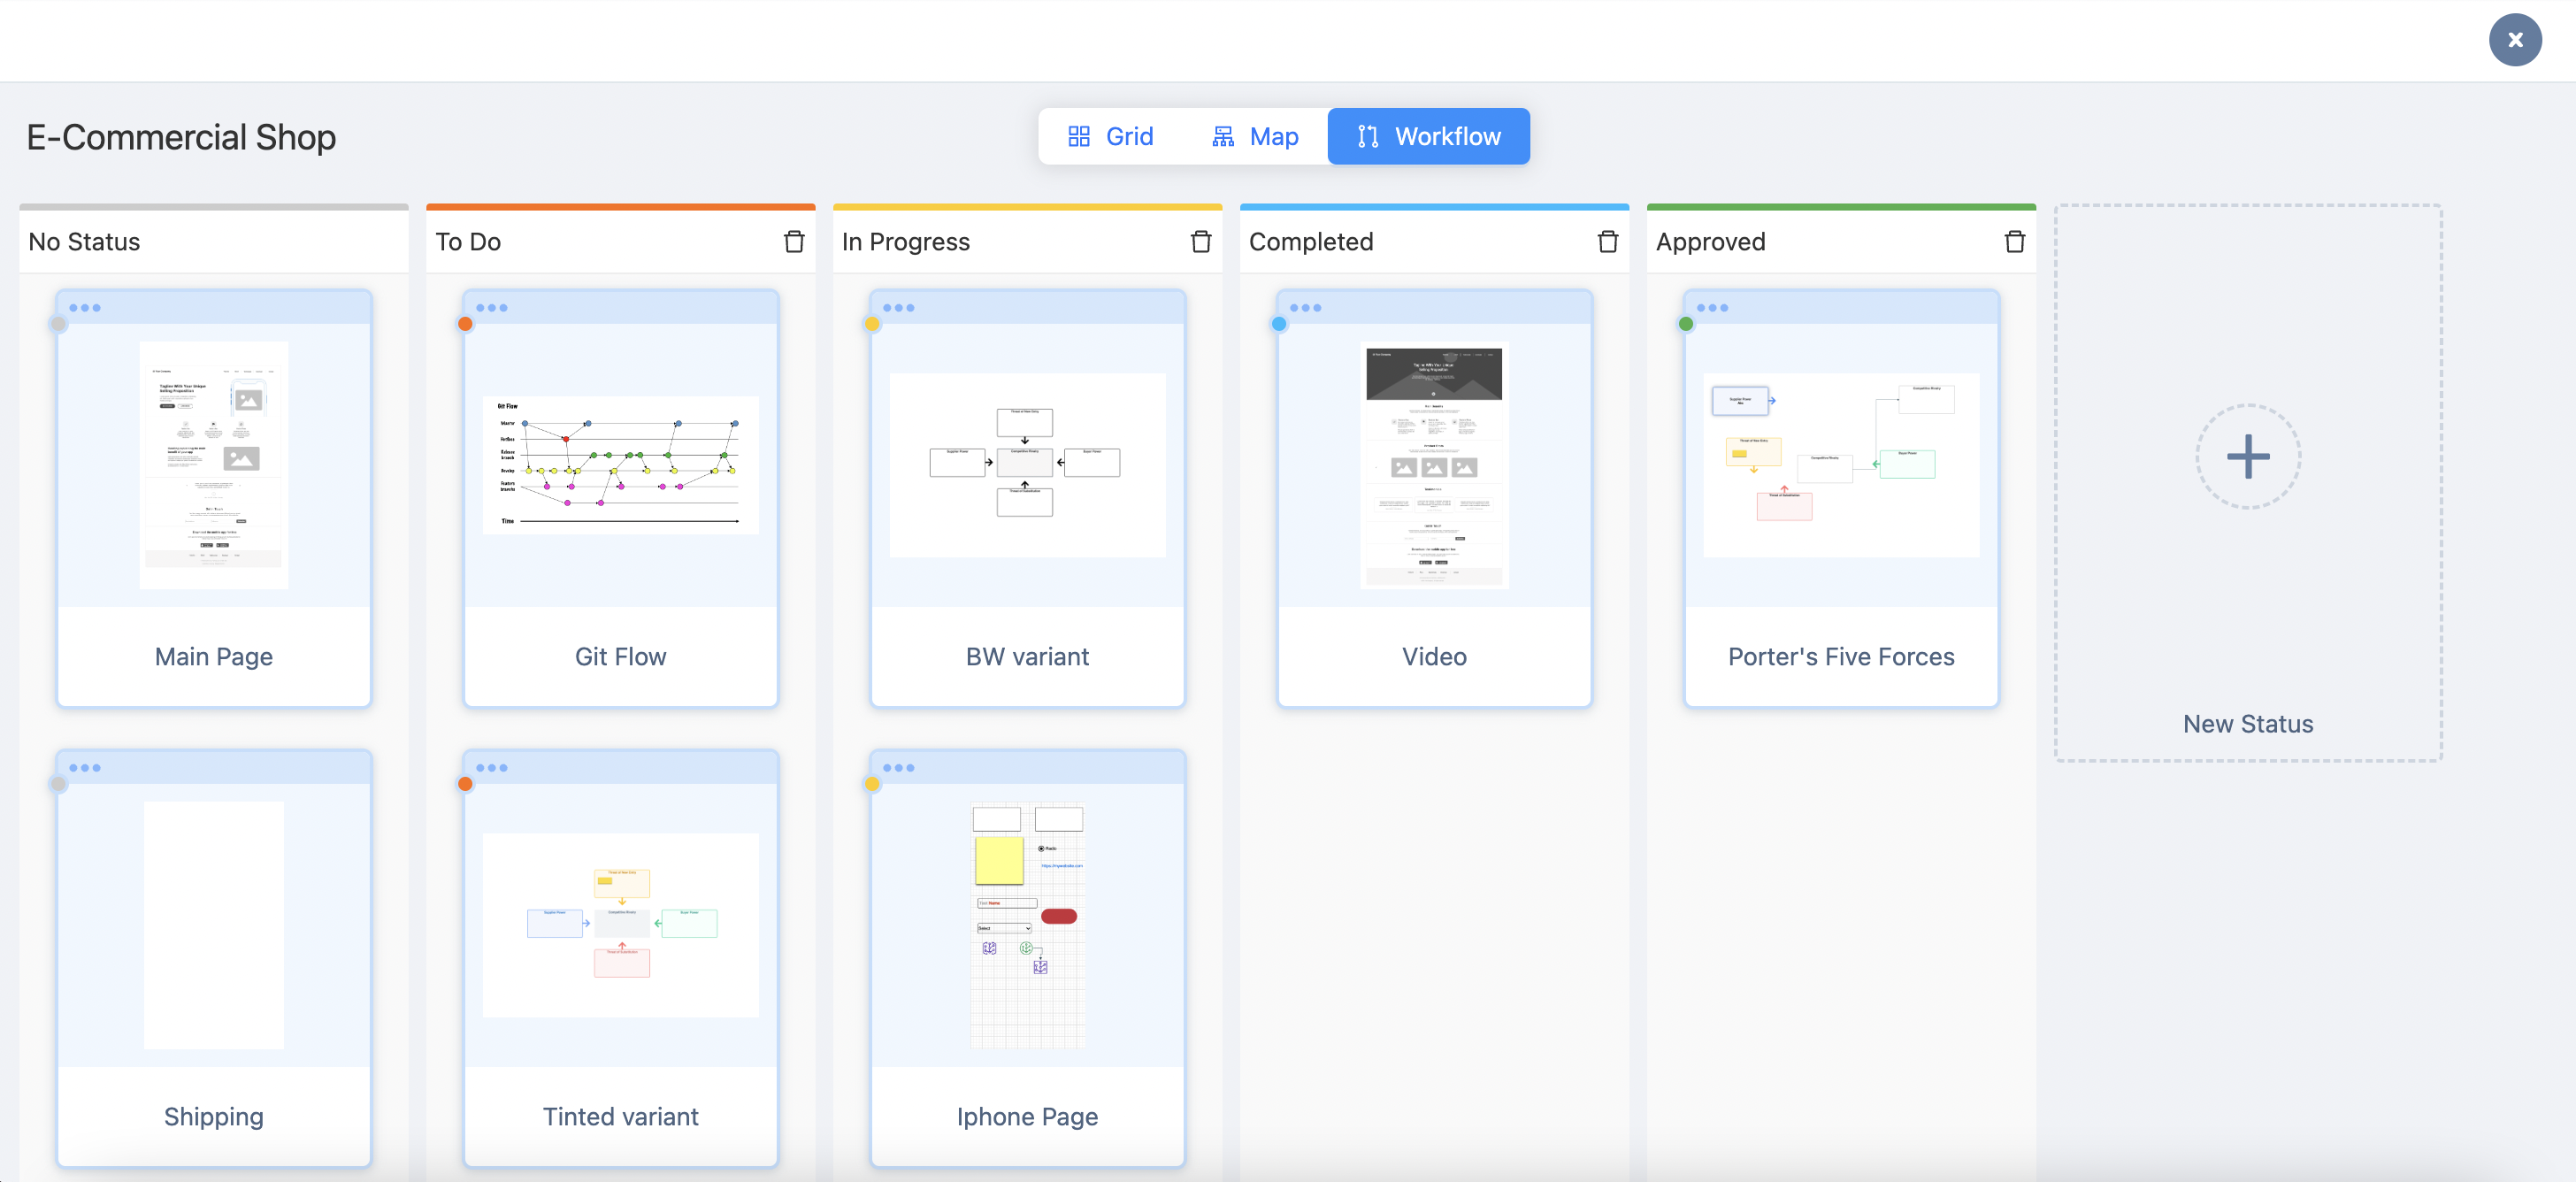Screen dimensions: 2576x1182
Task: Open options dots on Porter's Five Forces card
Action: [1712, 308]
